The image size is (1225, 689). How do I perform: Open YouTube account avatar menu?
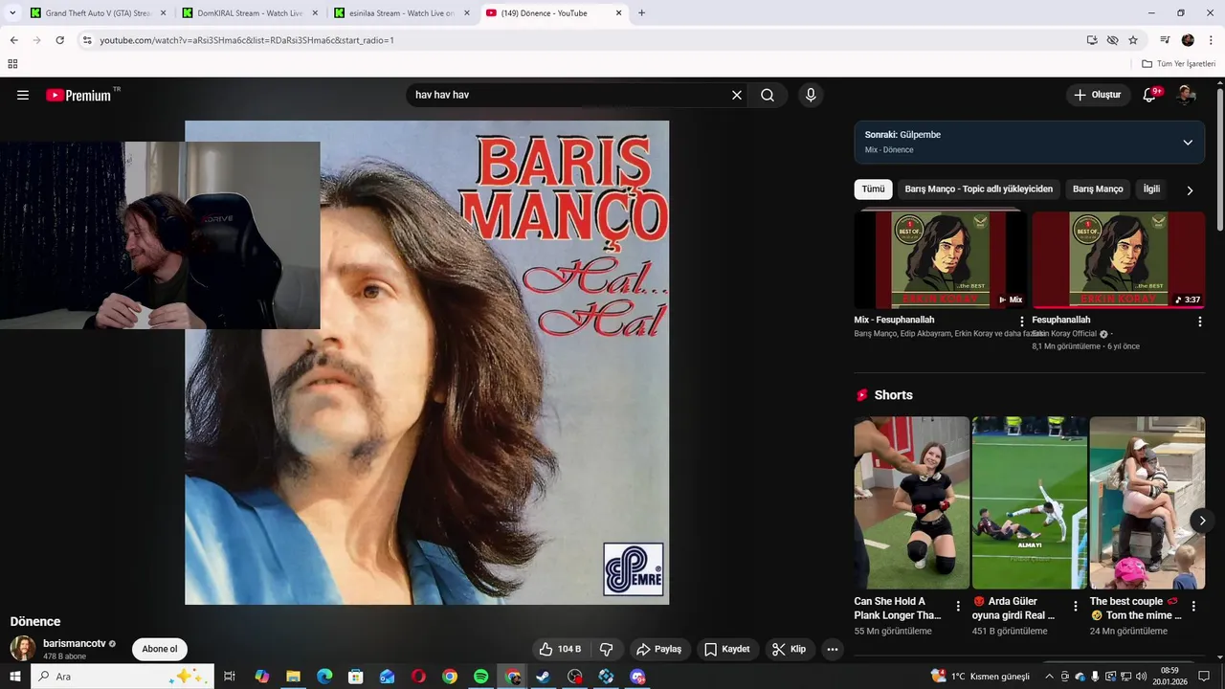coord(1187,95)
